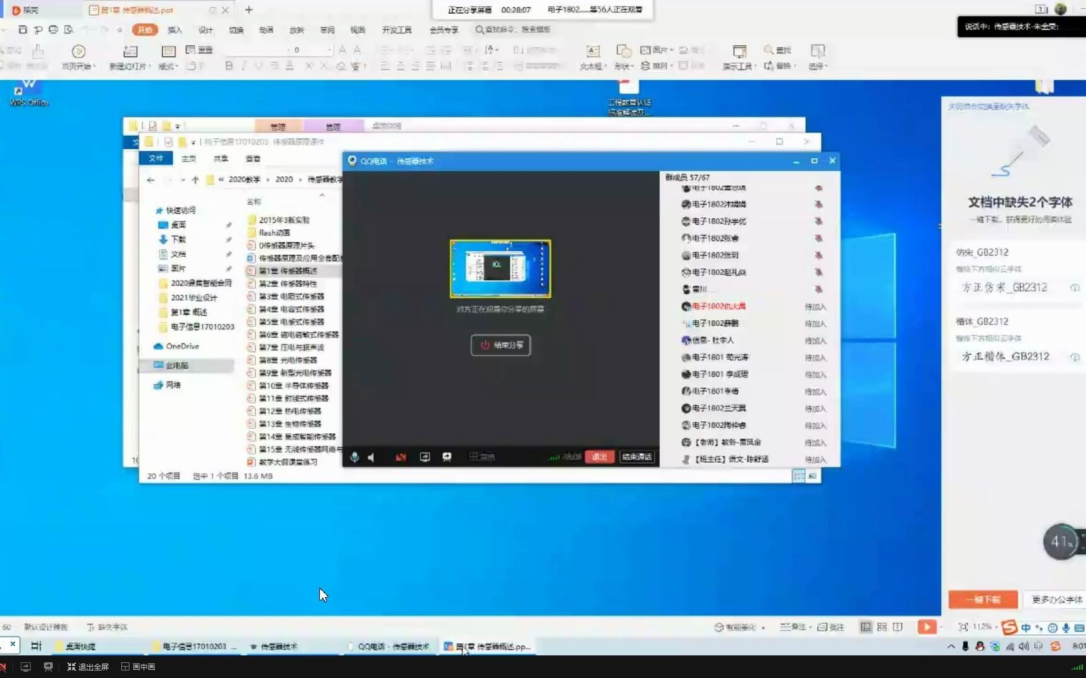The width and height of the screenshot is (1086, 678).
Task: Click the save icon in WPS quick toolbar
Action: pyautogui.click(x=23, y=30)
